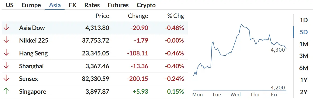Viewport: 313px width, 102px height.
Task: Click the Wednesday peak on the chart line
Action: (241, 24)
